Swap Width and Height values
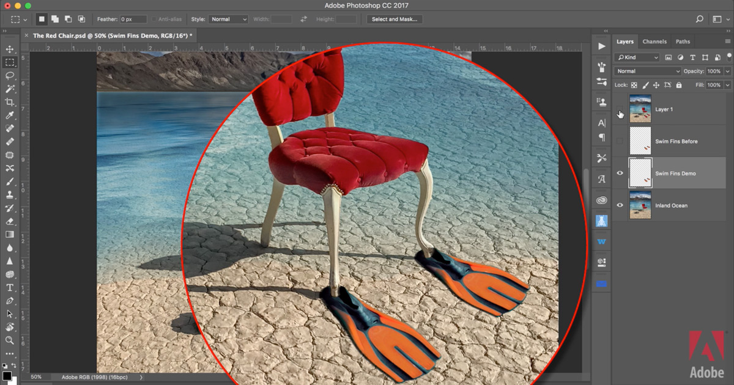 pyautogui.click(x=304, y=19)
